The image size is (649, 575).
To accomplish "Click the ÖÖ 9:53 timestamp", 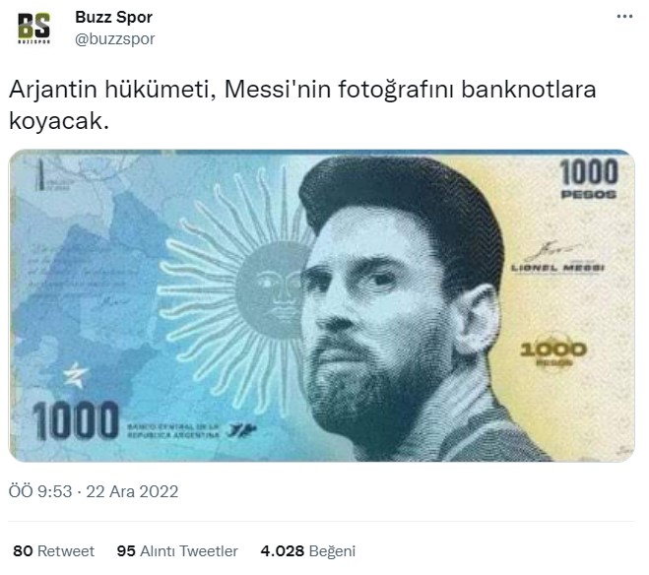I will (x=40, y=492).
